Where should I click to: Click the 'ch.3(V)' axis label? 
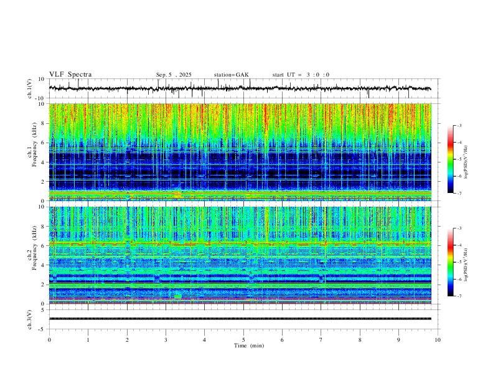tap(30, 320)
